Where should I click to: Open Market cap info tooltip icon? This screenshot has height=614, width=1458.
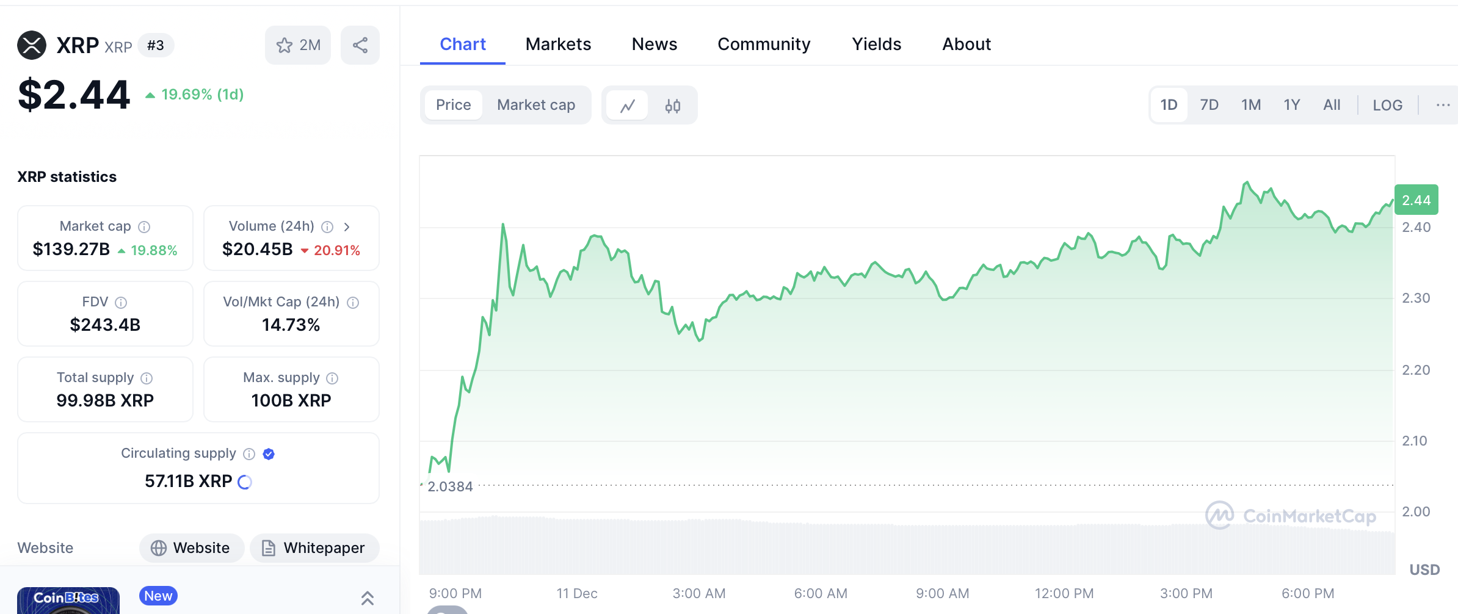click(x=144, y=227)
